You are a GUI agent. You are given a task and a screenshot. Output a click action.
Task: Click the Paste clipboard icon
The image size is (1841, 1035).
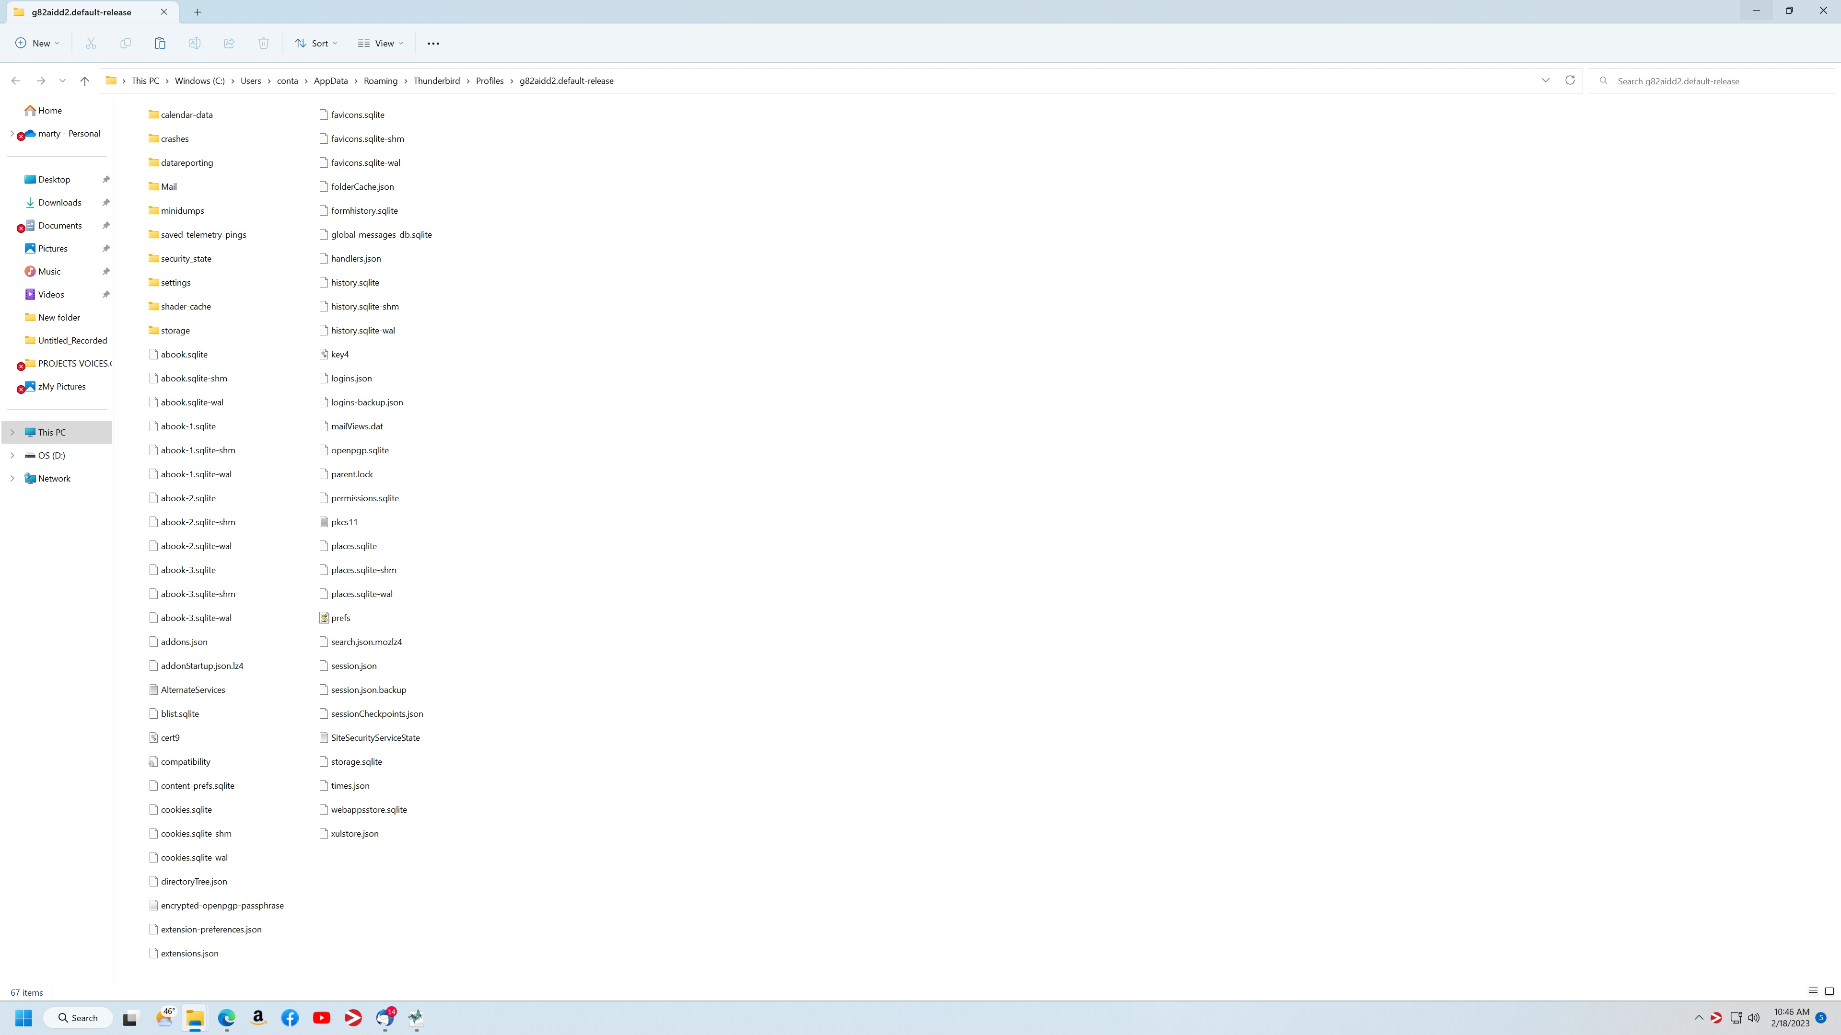(160, 44)
